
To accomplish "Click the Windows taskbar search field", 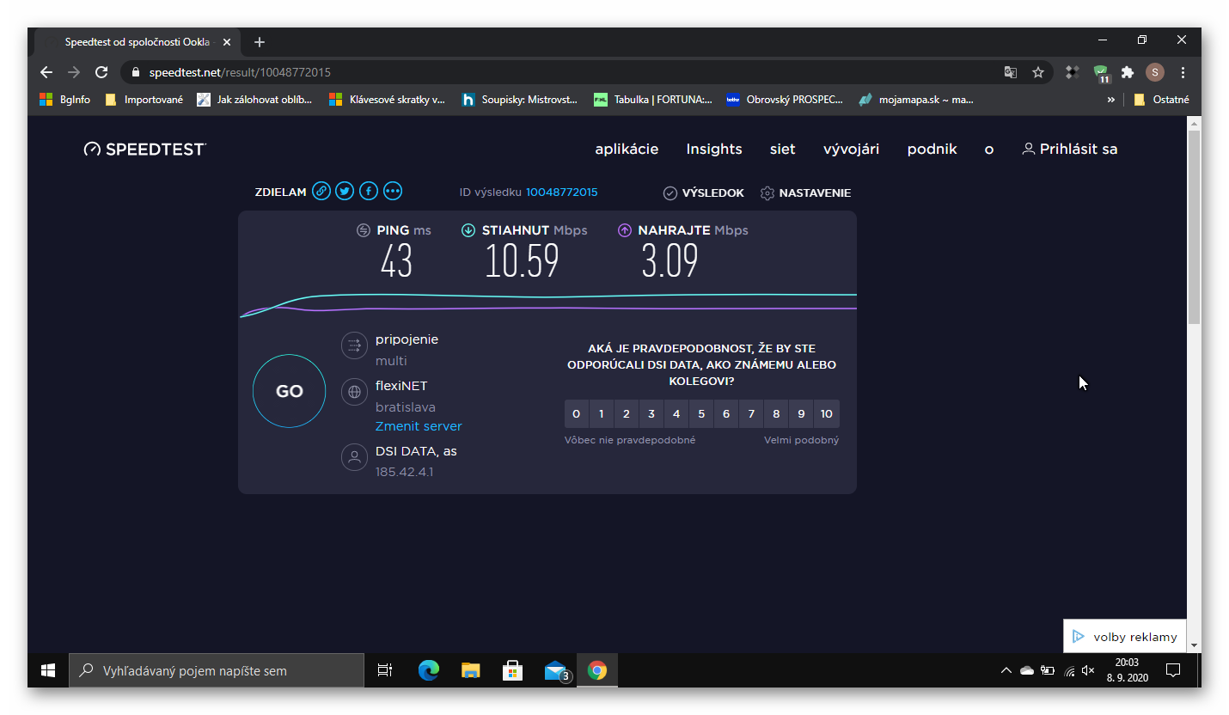I will point(217,670).
